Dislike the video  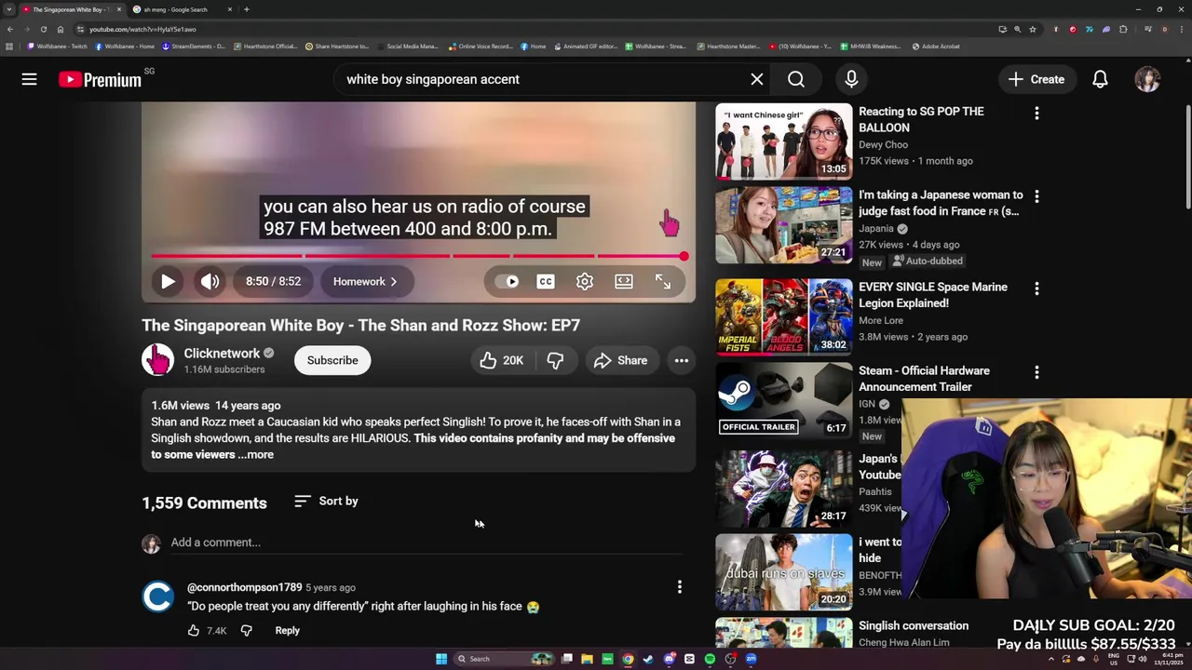pyautogui.click(x=555, y=360)
